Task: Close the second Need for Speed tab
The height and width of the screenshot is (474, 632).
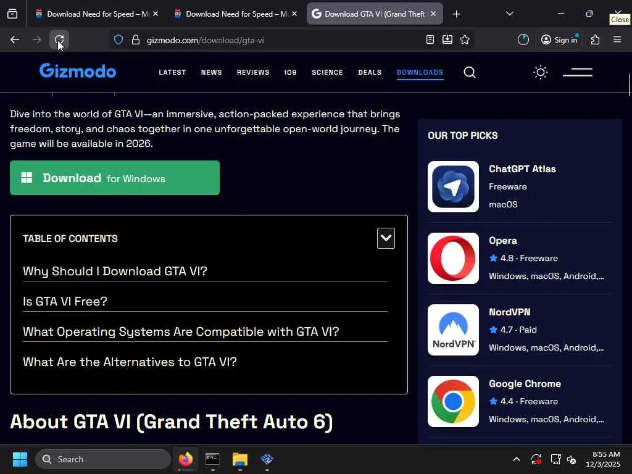Action: (294, 14)
